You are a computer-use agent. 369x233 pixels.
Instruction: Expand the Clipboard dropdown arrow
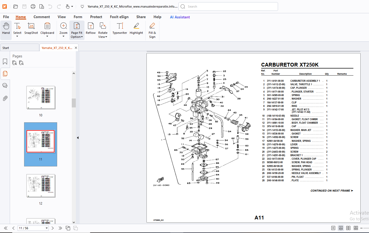pyautogui.click(x=47, y=36)
